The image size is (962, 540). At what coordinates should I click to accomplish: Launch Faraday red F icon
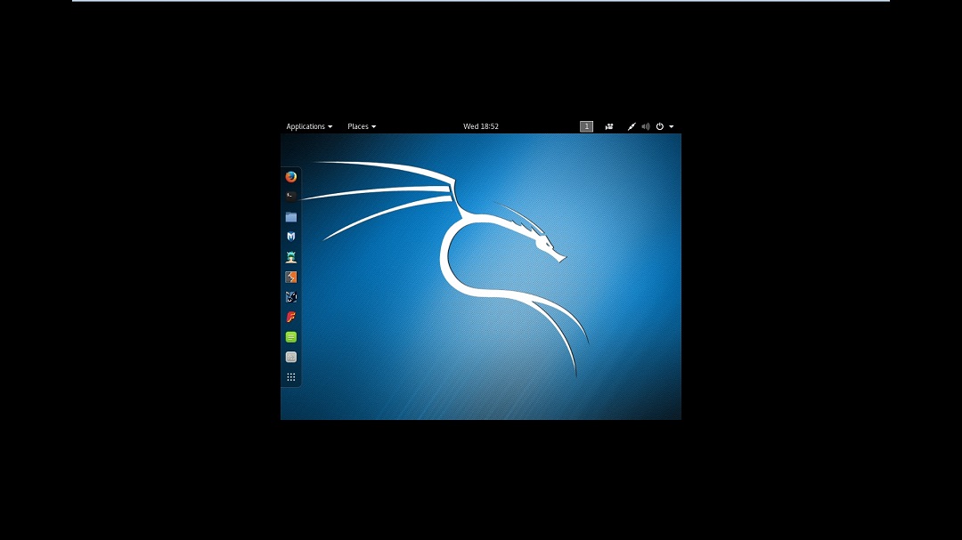tap(290, 317)
